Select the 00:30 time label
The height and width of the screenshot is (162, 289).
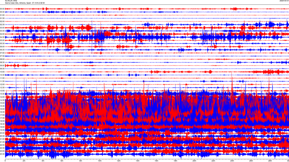[2, 12]
